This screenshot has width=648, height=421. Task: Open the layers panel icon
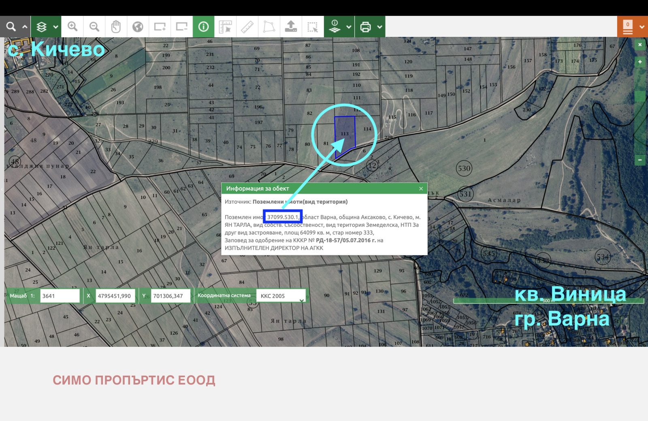[40, 26]
